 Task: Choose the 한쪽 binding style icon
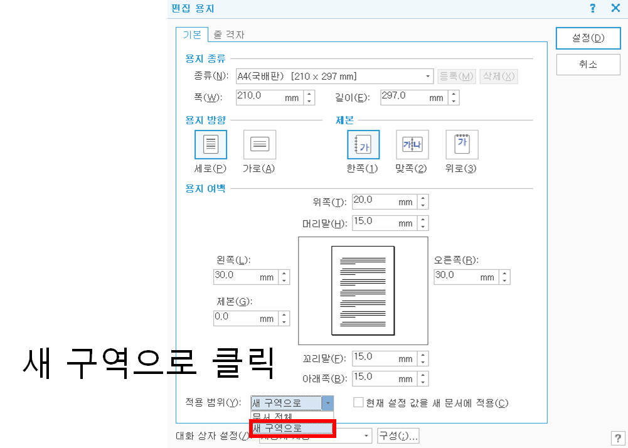[x=363, y=144]
